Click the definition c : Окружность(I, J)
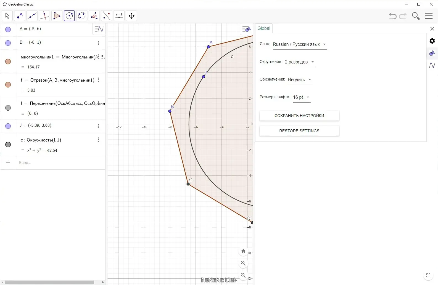Image resolution: width=438 pixels, height=285 pixels. point(41,140)
